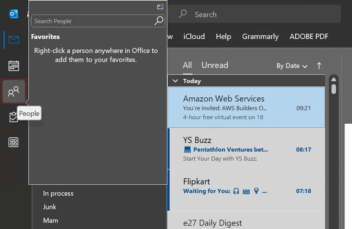This screenshot has width=352, height=229.
Task: Open the ADOBE PDF ribbon tab
Action: point(309,37)
